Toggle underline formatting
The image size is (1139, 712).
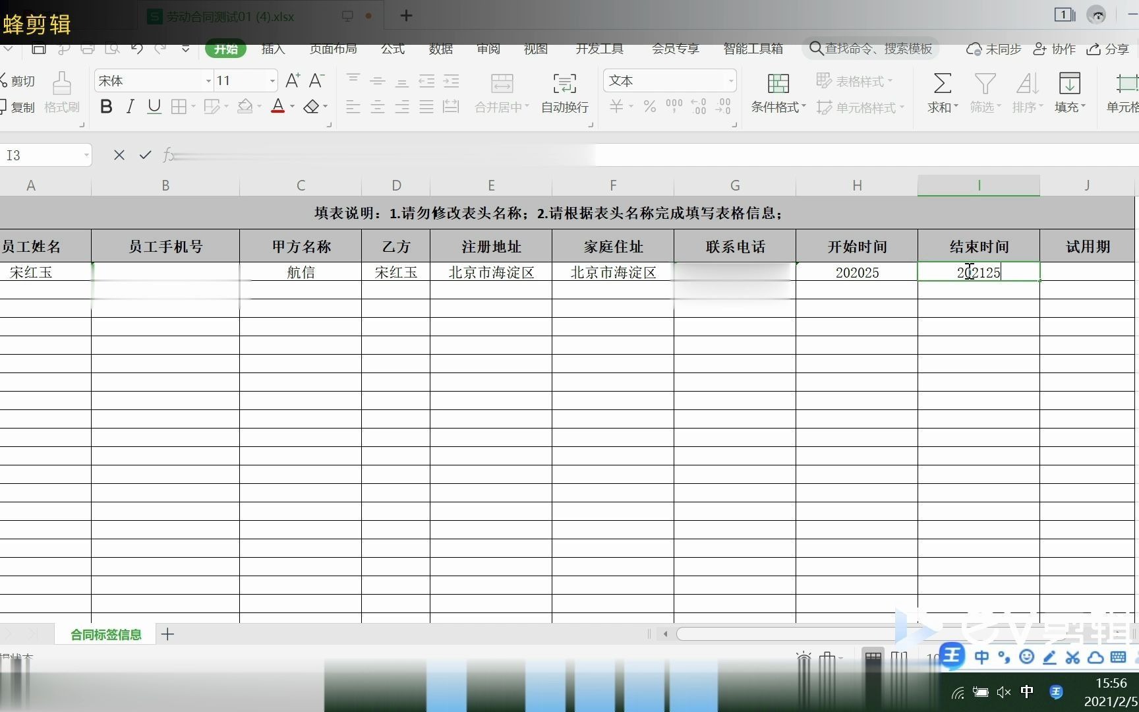(x=154, y=106)
